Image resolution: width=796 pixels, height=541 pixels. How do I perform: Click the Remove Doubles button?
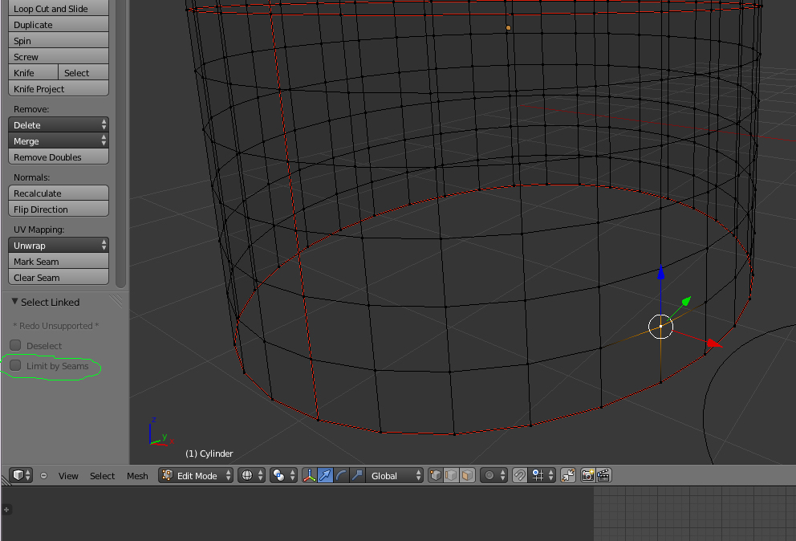point(59,157)
